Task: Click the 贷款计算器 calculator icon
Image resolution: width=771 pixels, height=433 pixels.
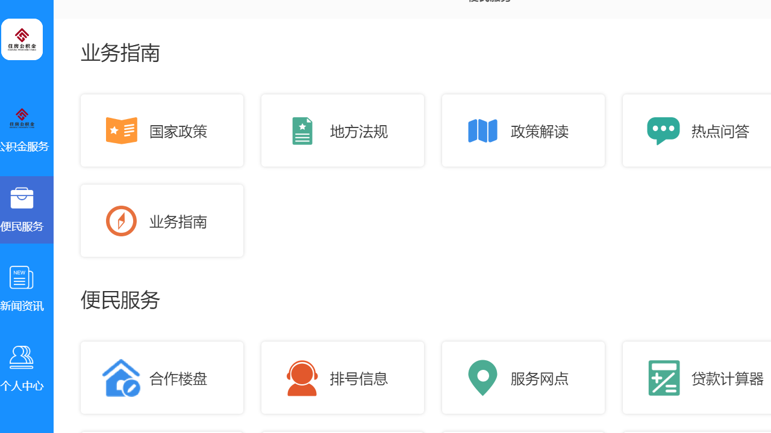Action: click(663, 378)
